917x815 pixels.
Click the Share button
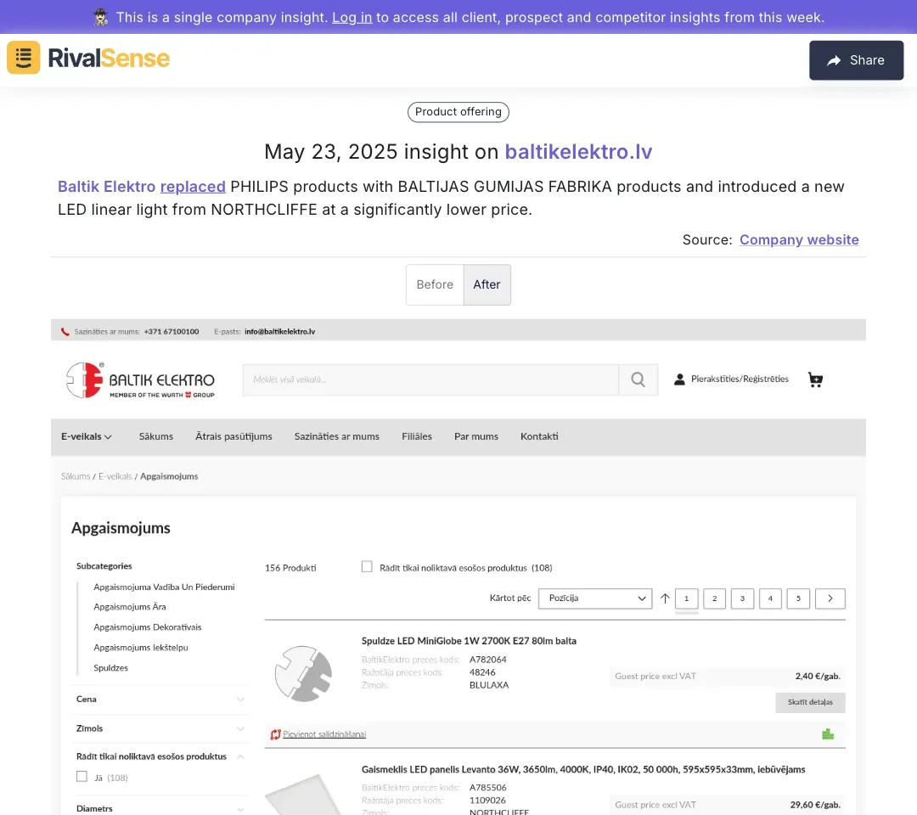[x=856, y=60]
